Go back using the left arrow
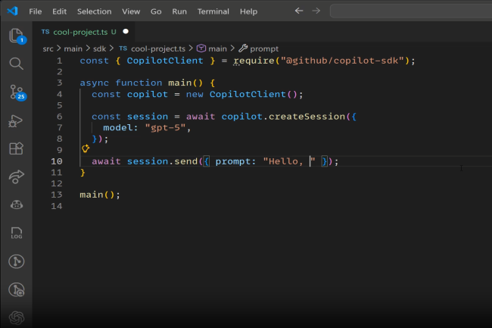The width and height of the screenshot is (492, 328). (x=298, y=11)
